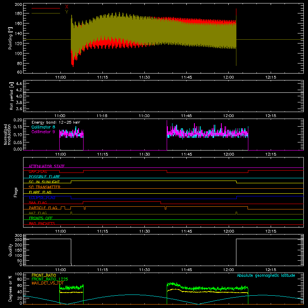Click the 0.20 tick on the modulation axis
The width and height of the screenshot is (308, 308).
click(18, 120)
